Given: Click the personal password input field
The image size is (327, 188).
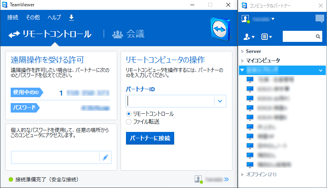Looking at the screenshot, I should [55, 158].
